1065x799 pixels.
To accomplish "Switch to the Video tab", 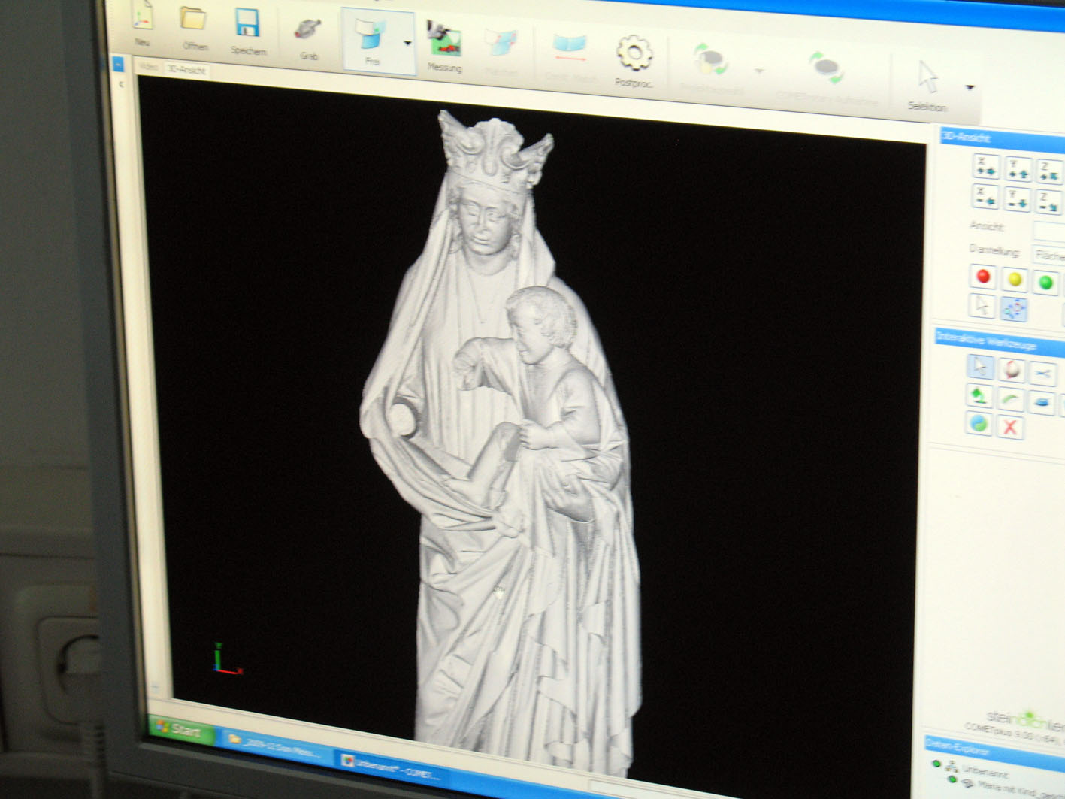I will [x=148, y=67].
